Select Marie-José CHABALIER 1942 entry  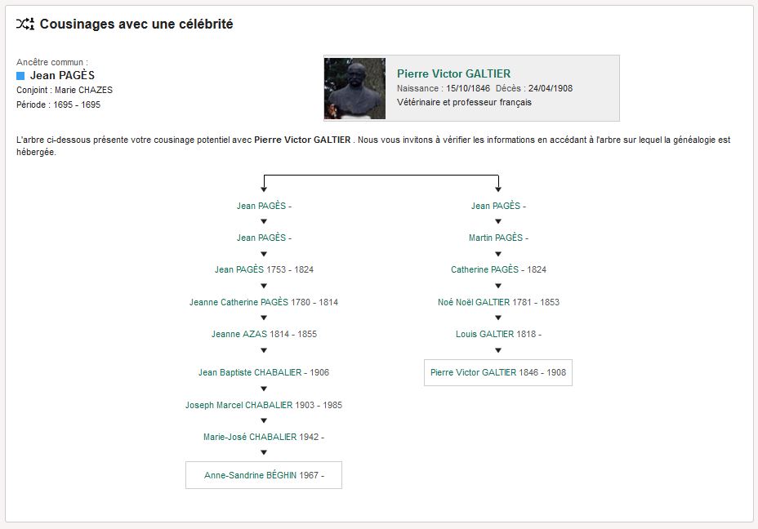tap(250, 437)
